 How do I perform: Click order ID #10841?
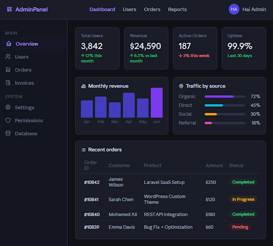[x=91, y=200]
